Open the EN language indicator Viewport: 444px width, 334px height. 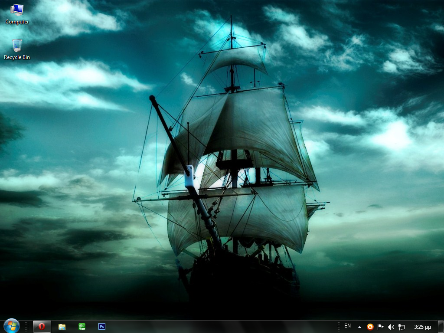pyautogui.click(x=347, y=326)
